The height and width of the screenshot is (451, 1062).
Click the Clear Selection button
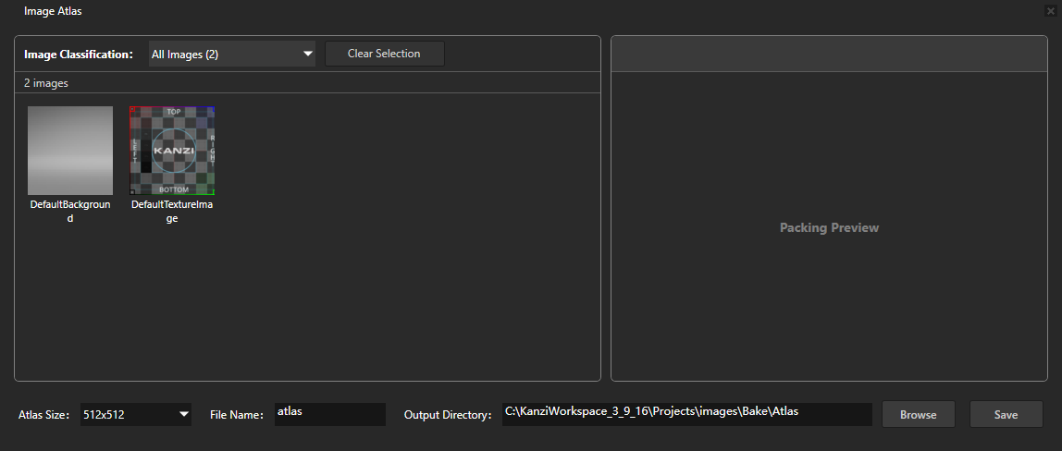(384, 54)
